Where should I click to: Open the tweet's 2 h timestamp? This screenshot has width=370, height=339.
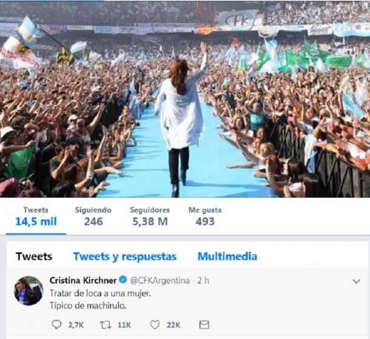[203, 281]
